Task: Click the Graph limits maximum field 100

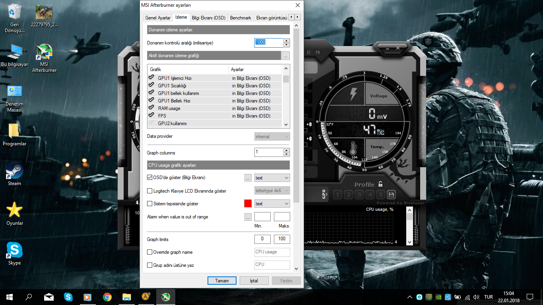Action: click(282, 239)
